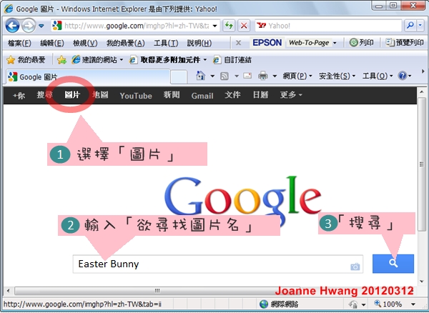The height and width of the screenshot is (313, 429).
Task: Click 文件 in the Google bar
Action: point(232,95)
